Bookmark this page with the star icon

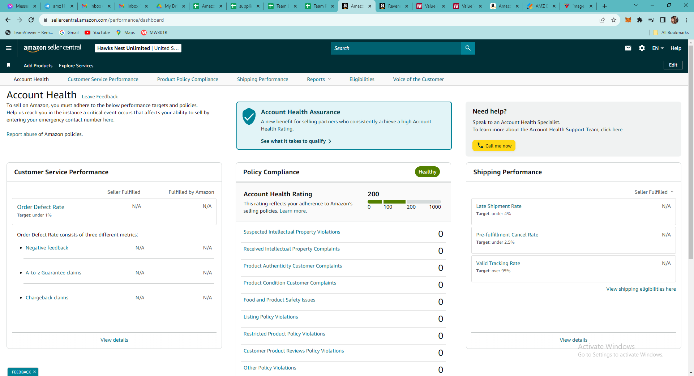coord(614,20)
